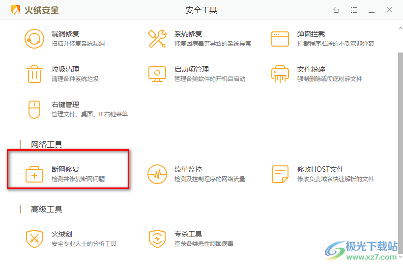The image size is (403, 265).
Task: Click 管理文件、桌面、IE右键菜单 description
Action: click(89, 114)
